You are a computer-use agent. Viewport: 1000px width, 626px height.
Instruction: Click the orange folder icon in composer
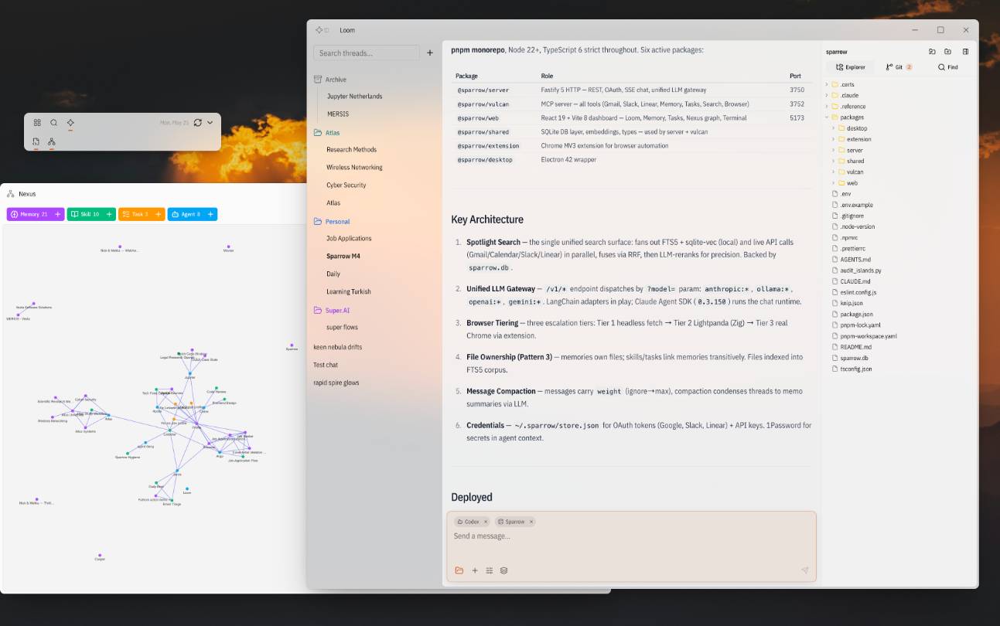coord(459,570)
